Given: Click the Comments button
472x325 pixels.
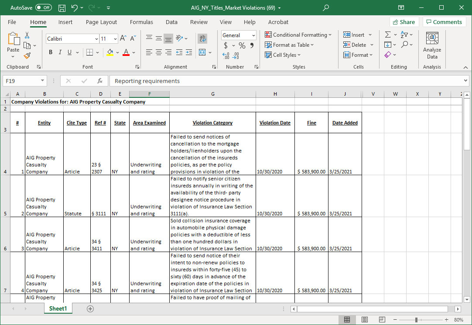Looking at the screenshot, I should pyautogui.click(x=445, y=22).
